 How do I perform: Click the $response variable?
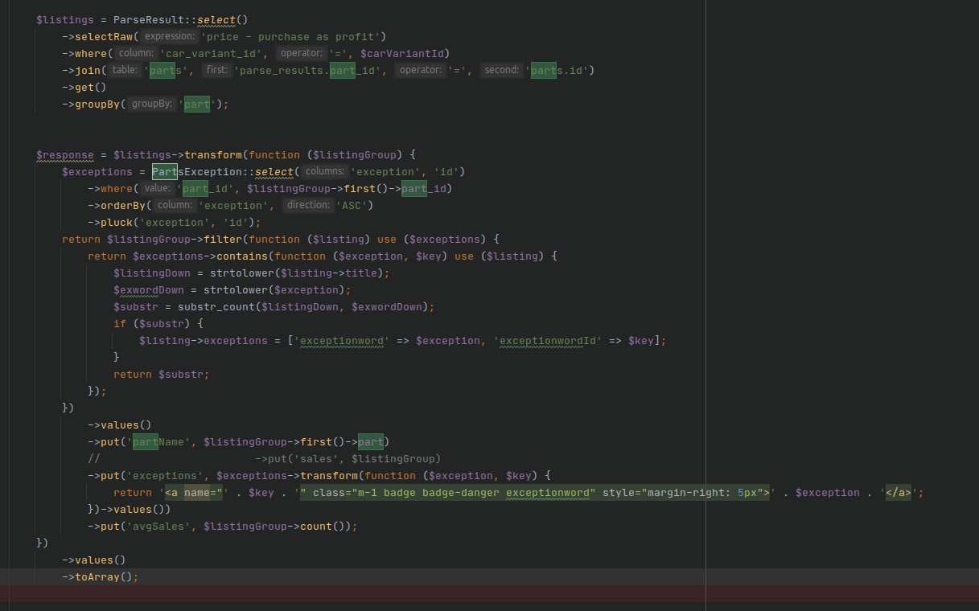[x=65, y=154]
